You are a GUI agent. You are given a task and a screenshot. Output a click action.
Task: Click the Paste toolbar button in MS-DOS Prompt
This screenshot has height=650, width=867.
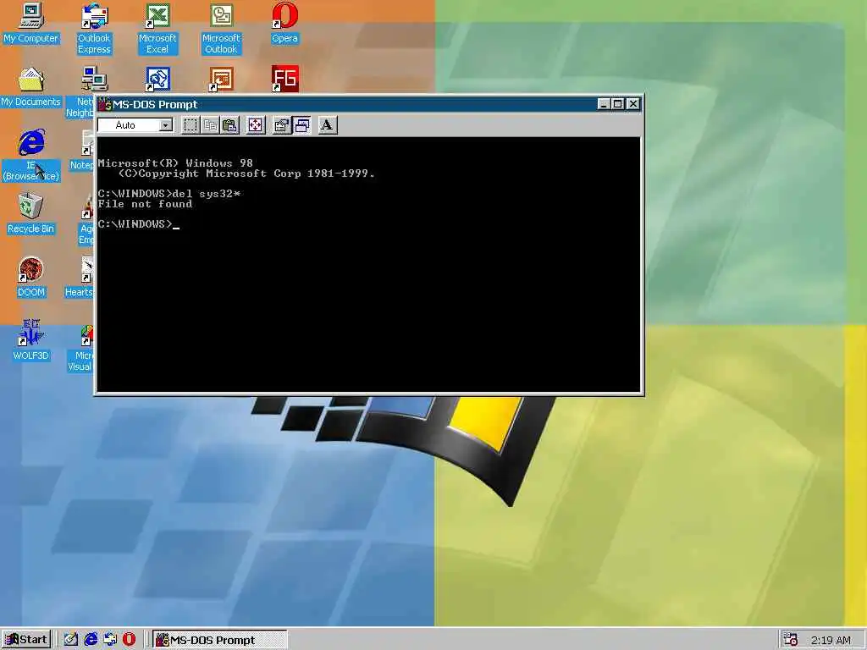click(229, 125)
